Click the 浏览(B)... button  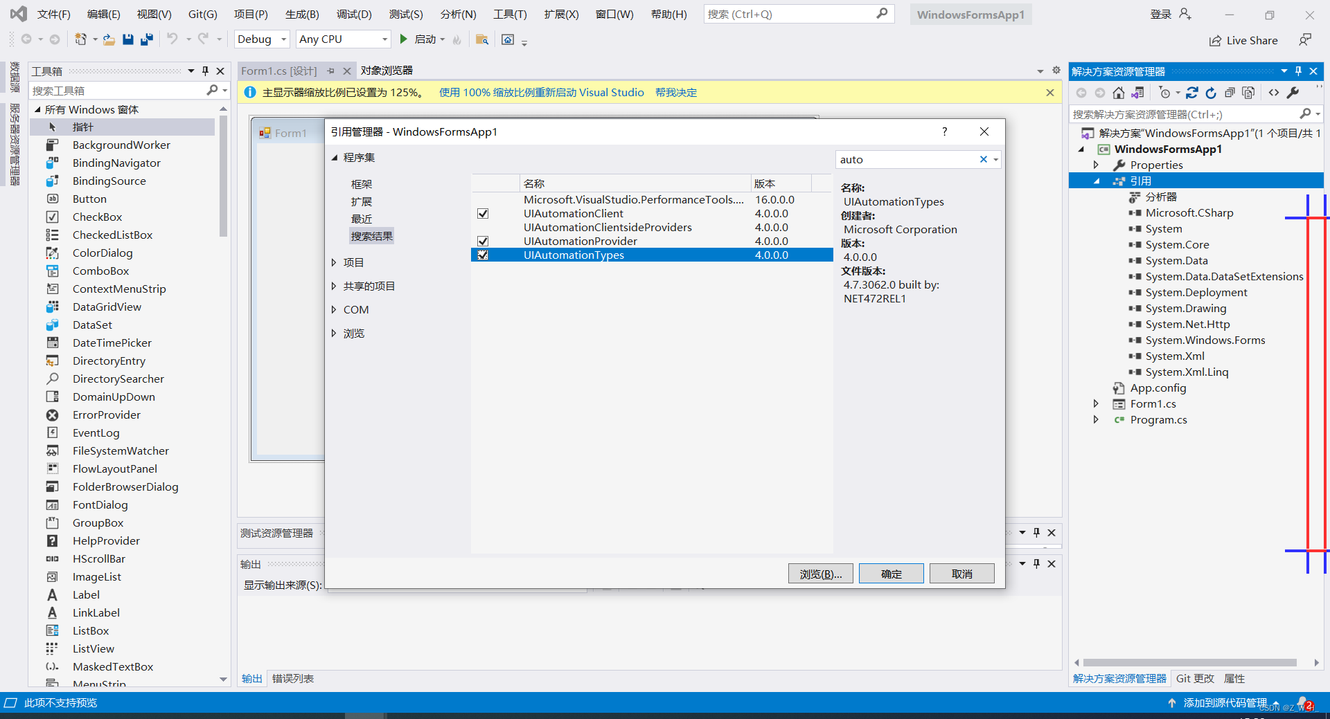tap(821, 574)
